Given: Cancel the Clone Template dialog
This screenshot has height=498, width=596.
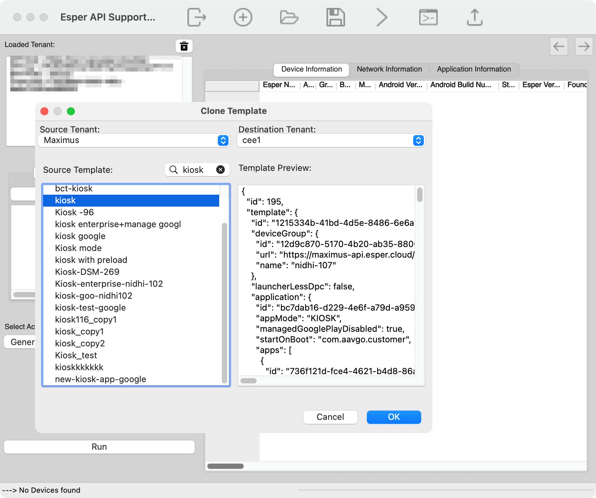Looking at the screenshot, I should coord(330,417).
